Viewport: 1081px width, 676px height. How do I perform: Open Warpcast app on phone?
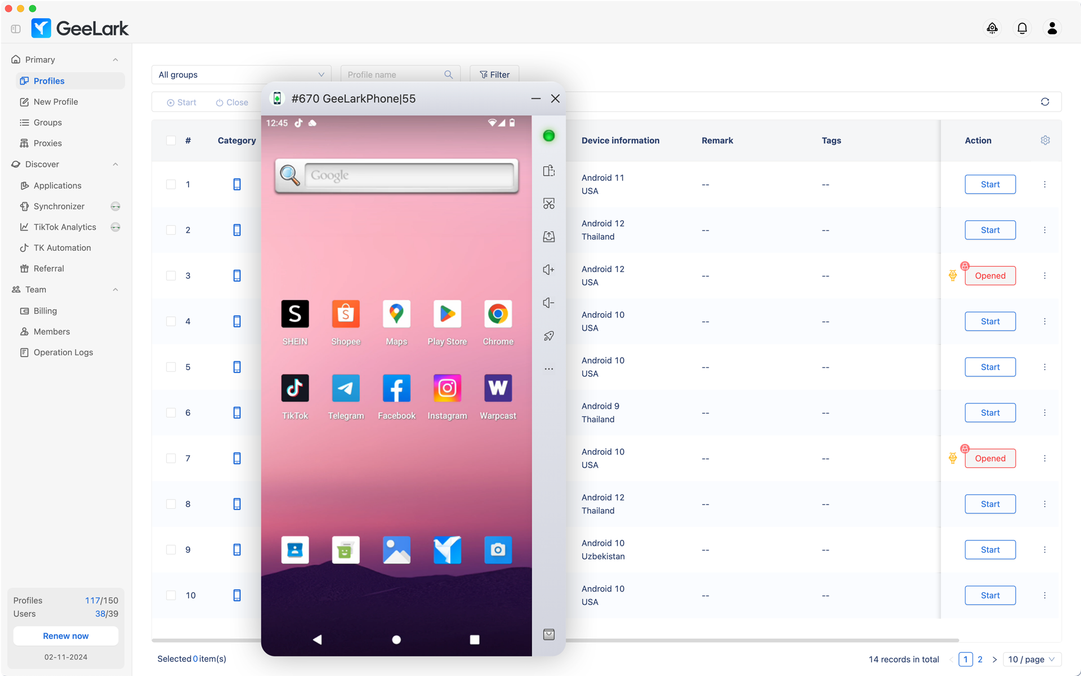pos(498,388)
